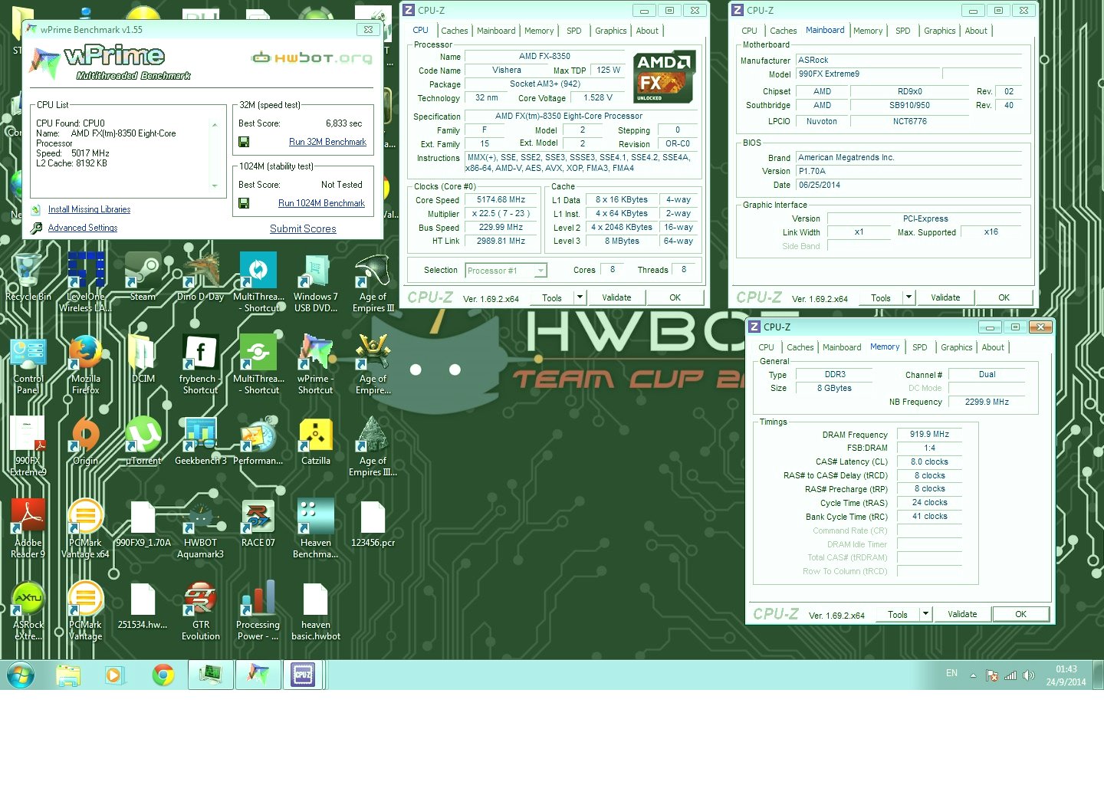This screenshot has width=1104, height=785.
Task: Switch to the CPU-Z taskbar button
Action: click(303, 675)
